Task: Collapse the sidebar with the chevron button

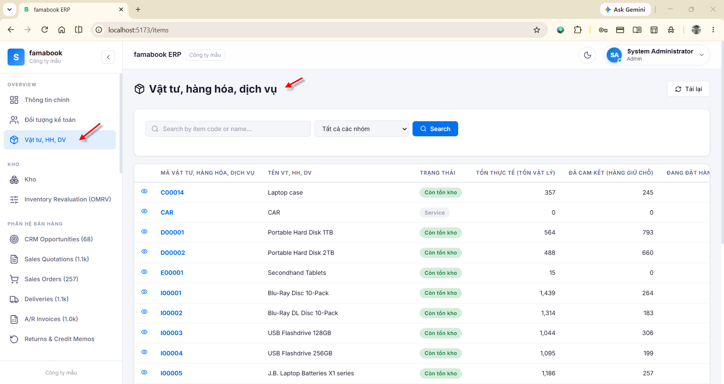Action: (x=108, y=57)
